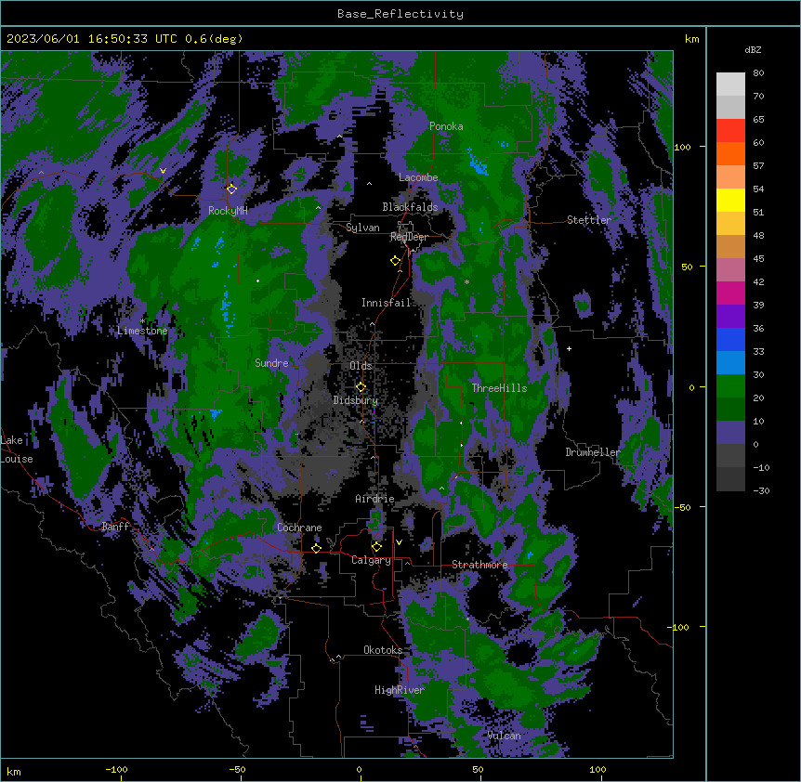Select the light gray 70-80 dBZ legend swatch
This screenshot has height=782, width=801.
[730, 84]
